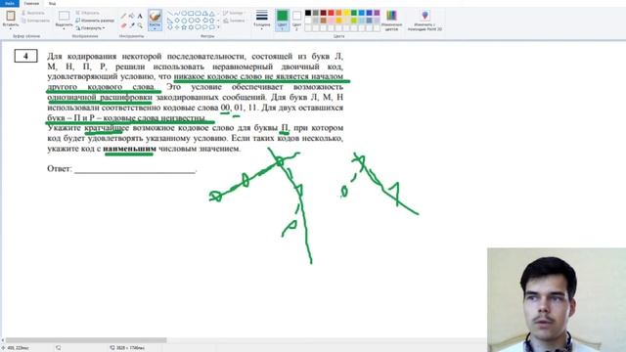Expand the Paste (Вставить) dropdown arrow
Viewport: 626px width, 352px height.
pos(11,28)
